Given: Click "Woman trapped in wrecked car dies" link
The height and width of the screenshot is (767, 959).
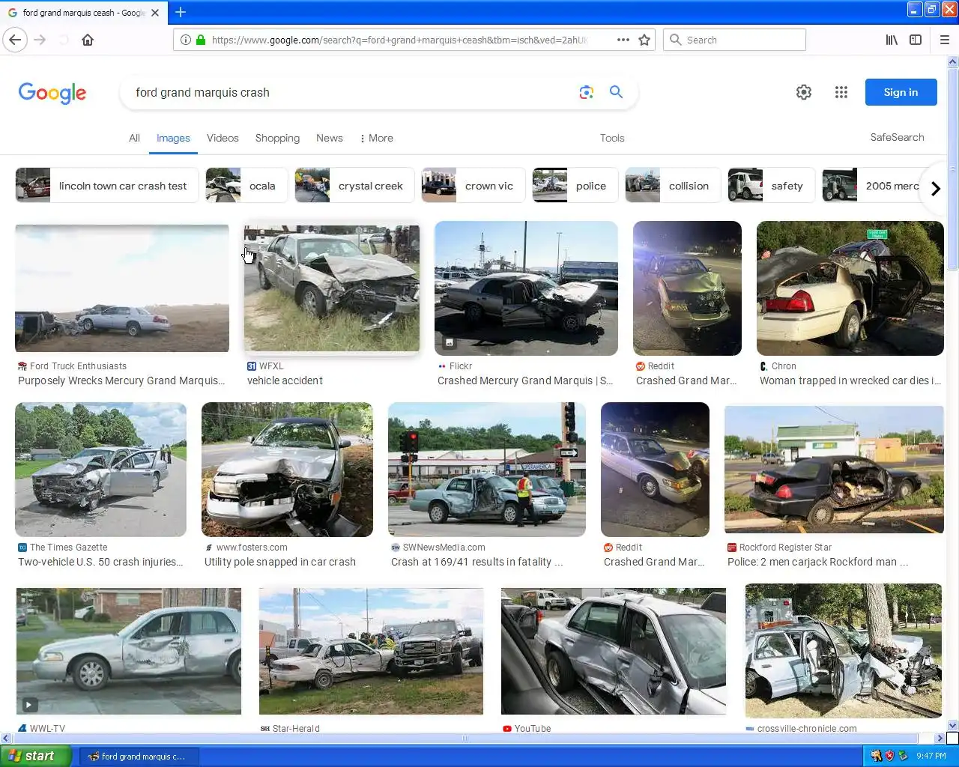Looking at the screenshot, I should point(850,381).
